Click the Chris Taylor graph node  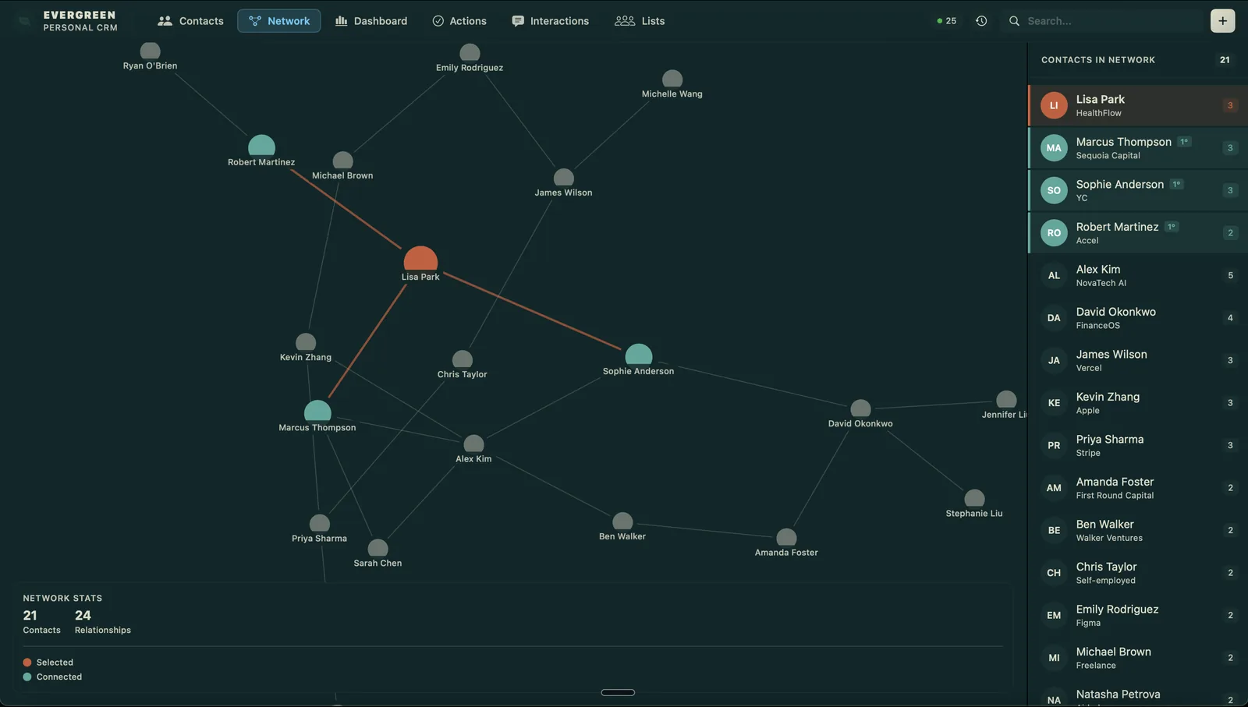[x=463, y=359]
